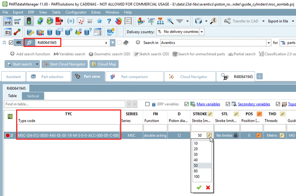Open the Configurator menu
Viewport: 296px width, 196px height.
click(x=76, y=13)
